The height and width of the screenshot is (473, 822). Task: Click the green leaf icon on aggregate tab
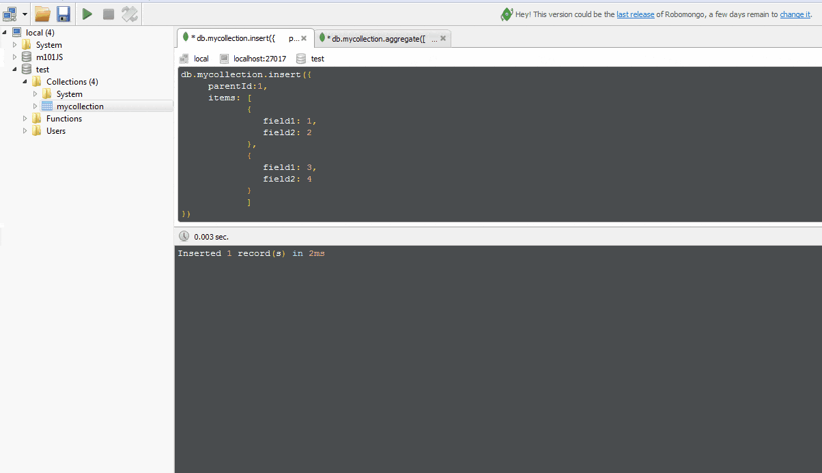tap(322, 38)
